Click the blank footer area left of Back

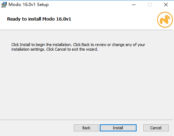36,128
